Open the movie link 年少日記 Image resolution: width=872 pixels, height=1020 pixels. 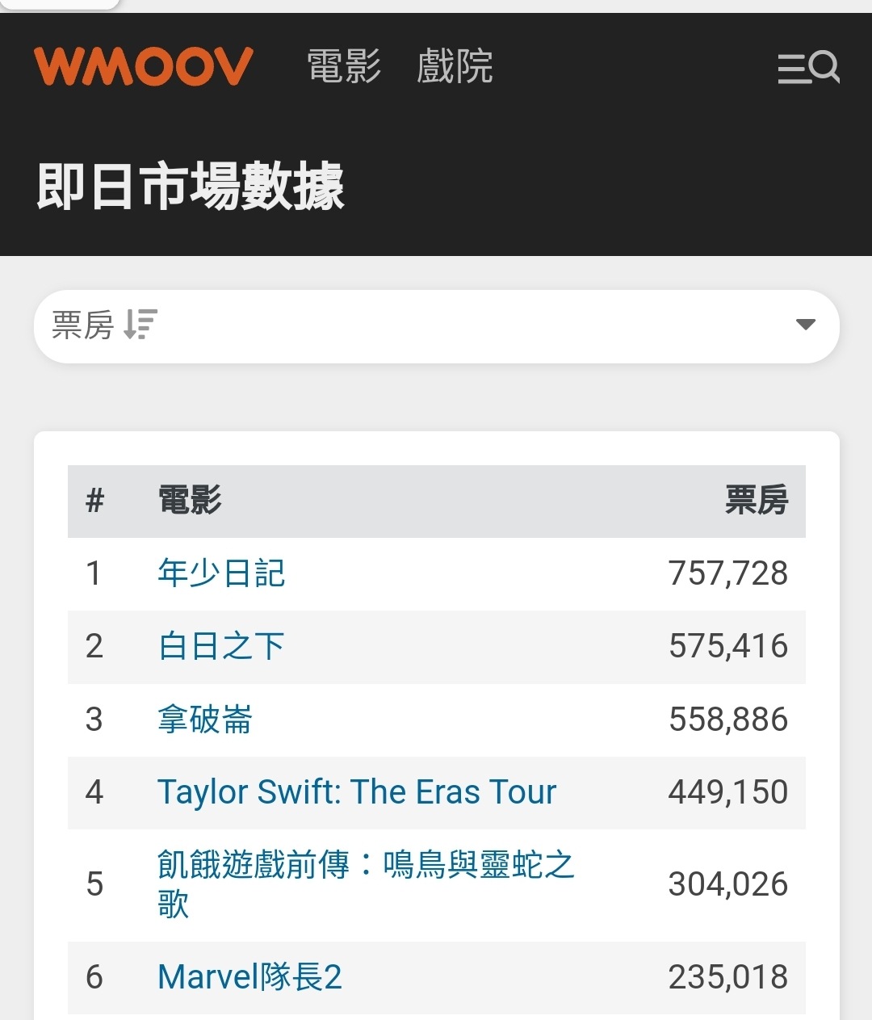221,573
